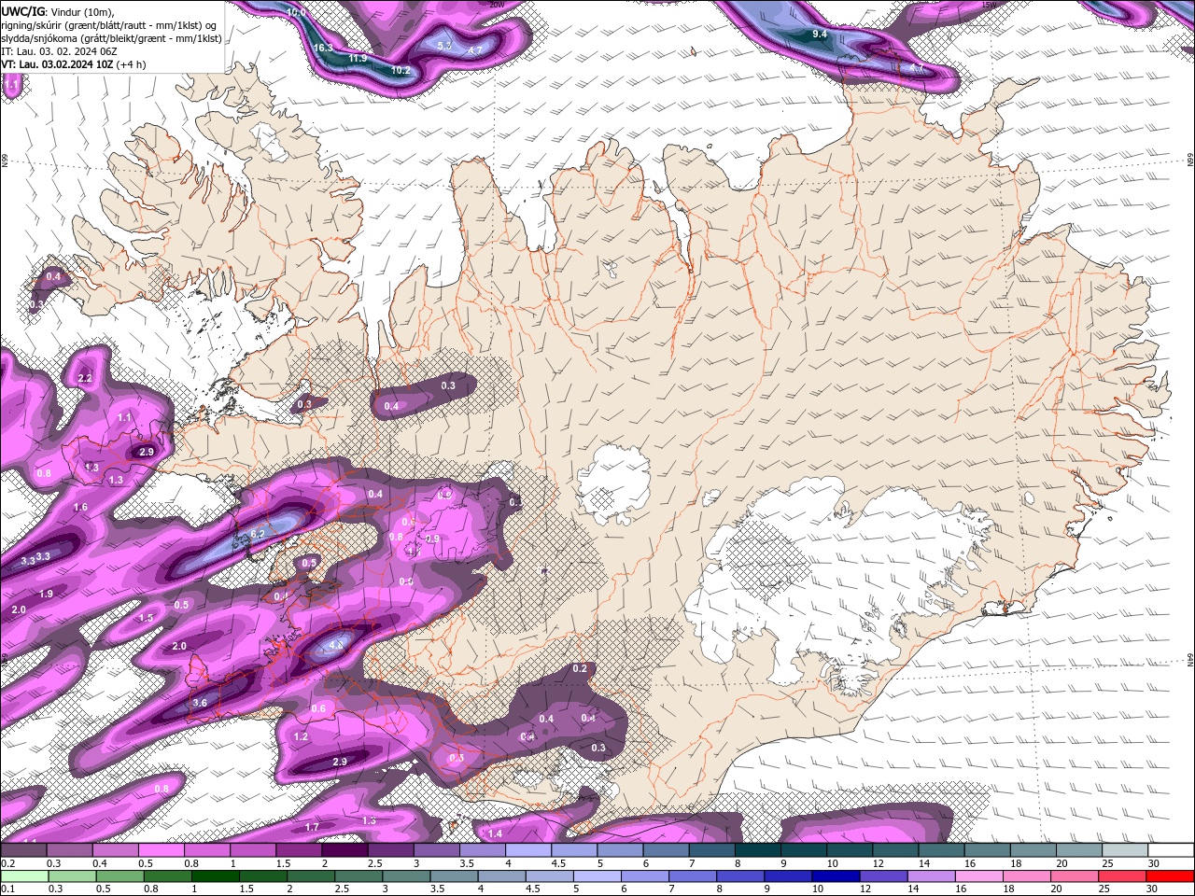
Task: Click the crimson 25–30 rain swatch
Action: [x=1124, y=875]
